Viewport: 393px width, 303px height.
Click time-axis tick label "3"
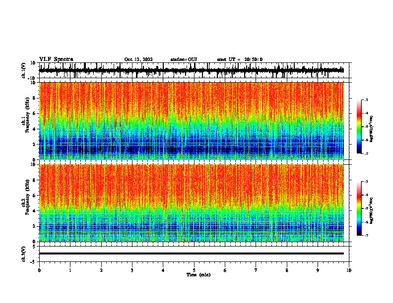132,270
